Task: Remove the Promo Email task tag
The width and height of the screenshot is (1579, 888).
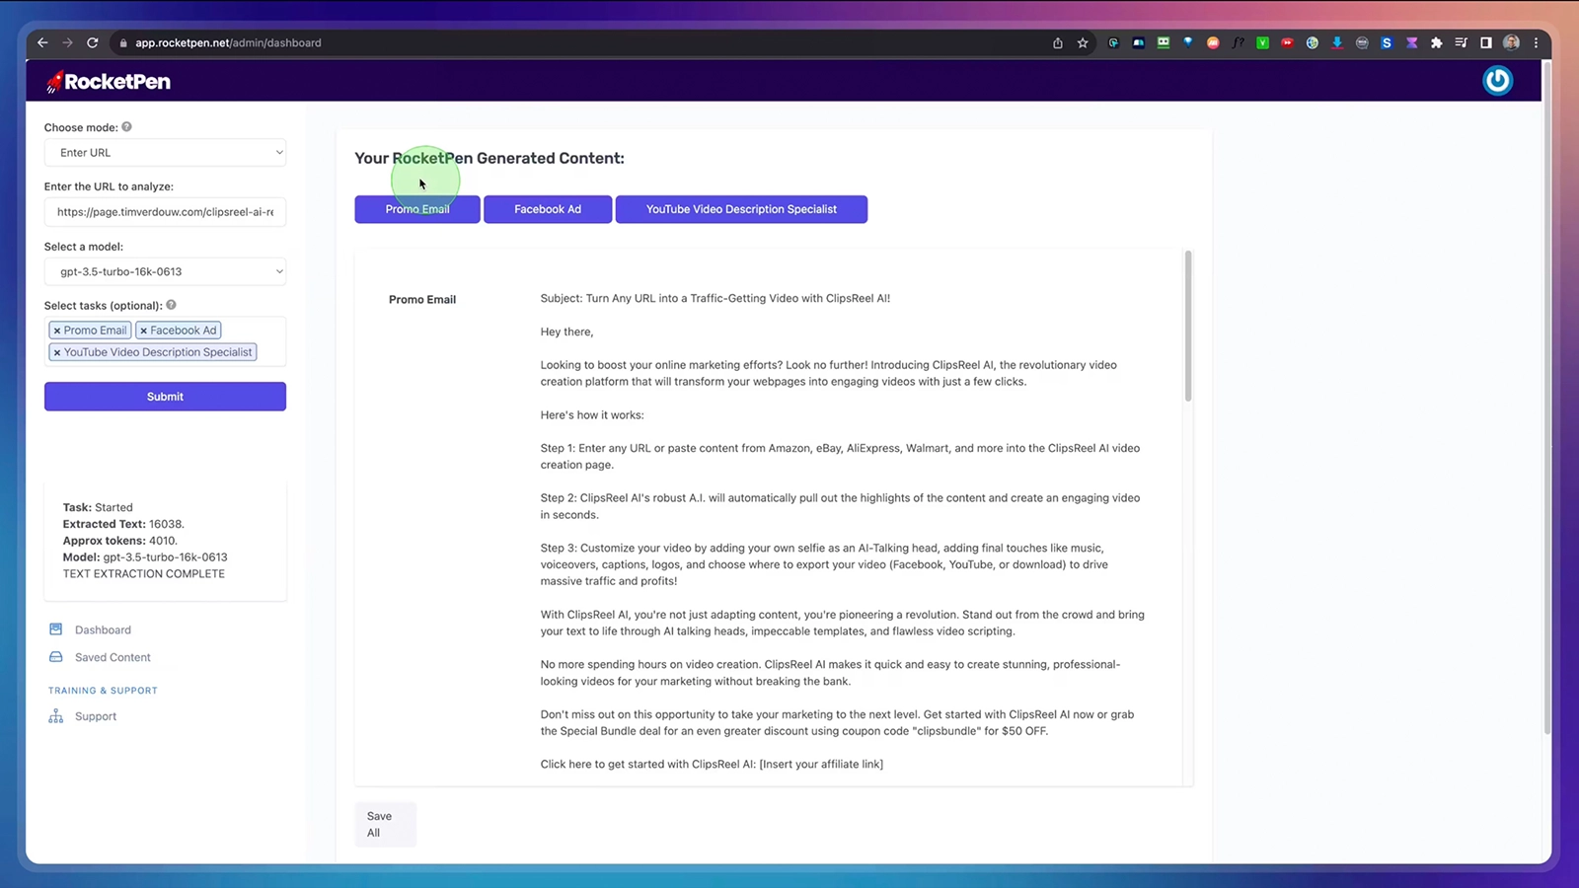Action: 57,331
